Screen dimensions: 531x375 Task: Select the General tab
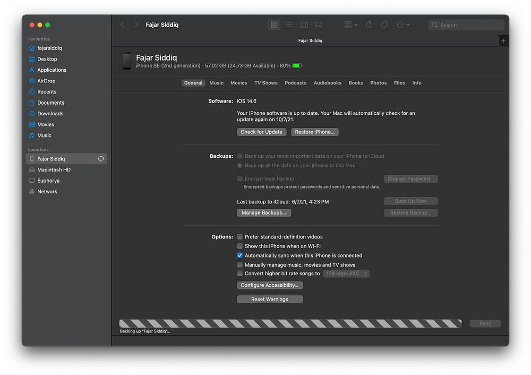point(193,83)
